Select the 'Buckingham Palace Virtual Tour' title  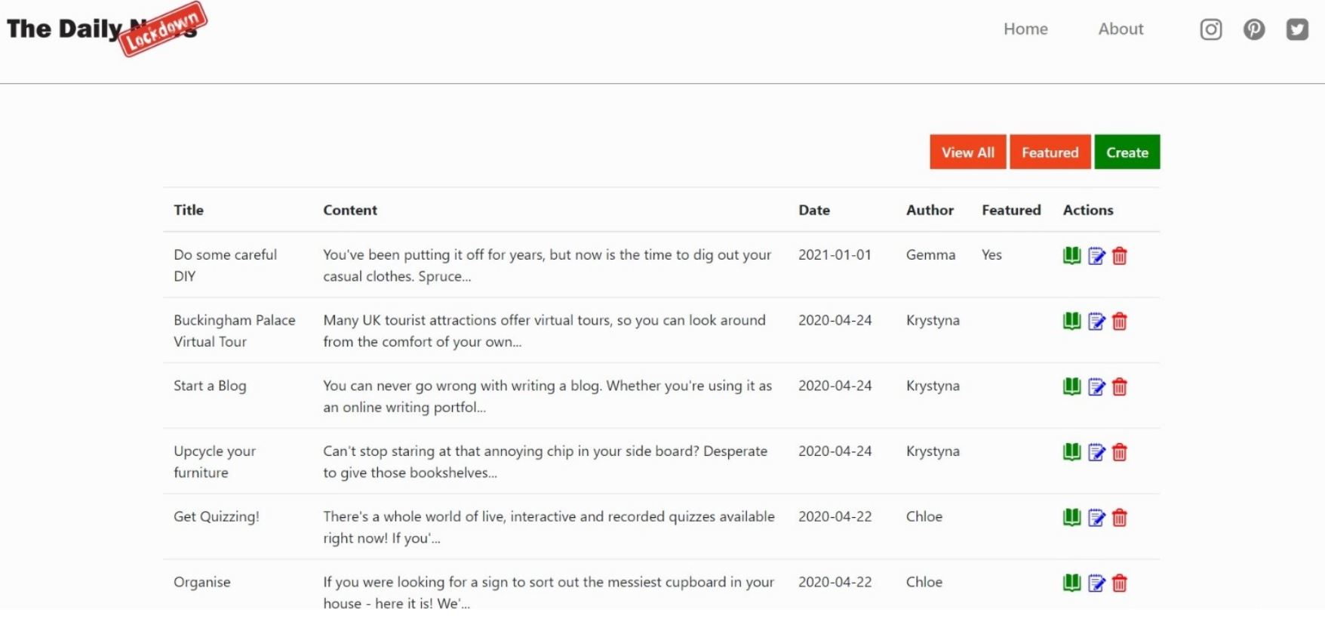(x=234, y=331)
